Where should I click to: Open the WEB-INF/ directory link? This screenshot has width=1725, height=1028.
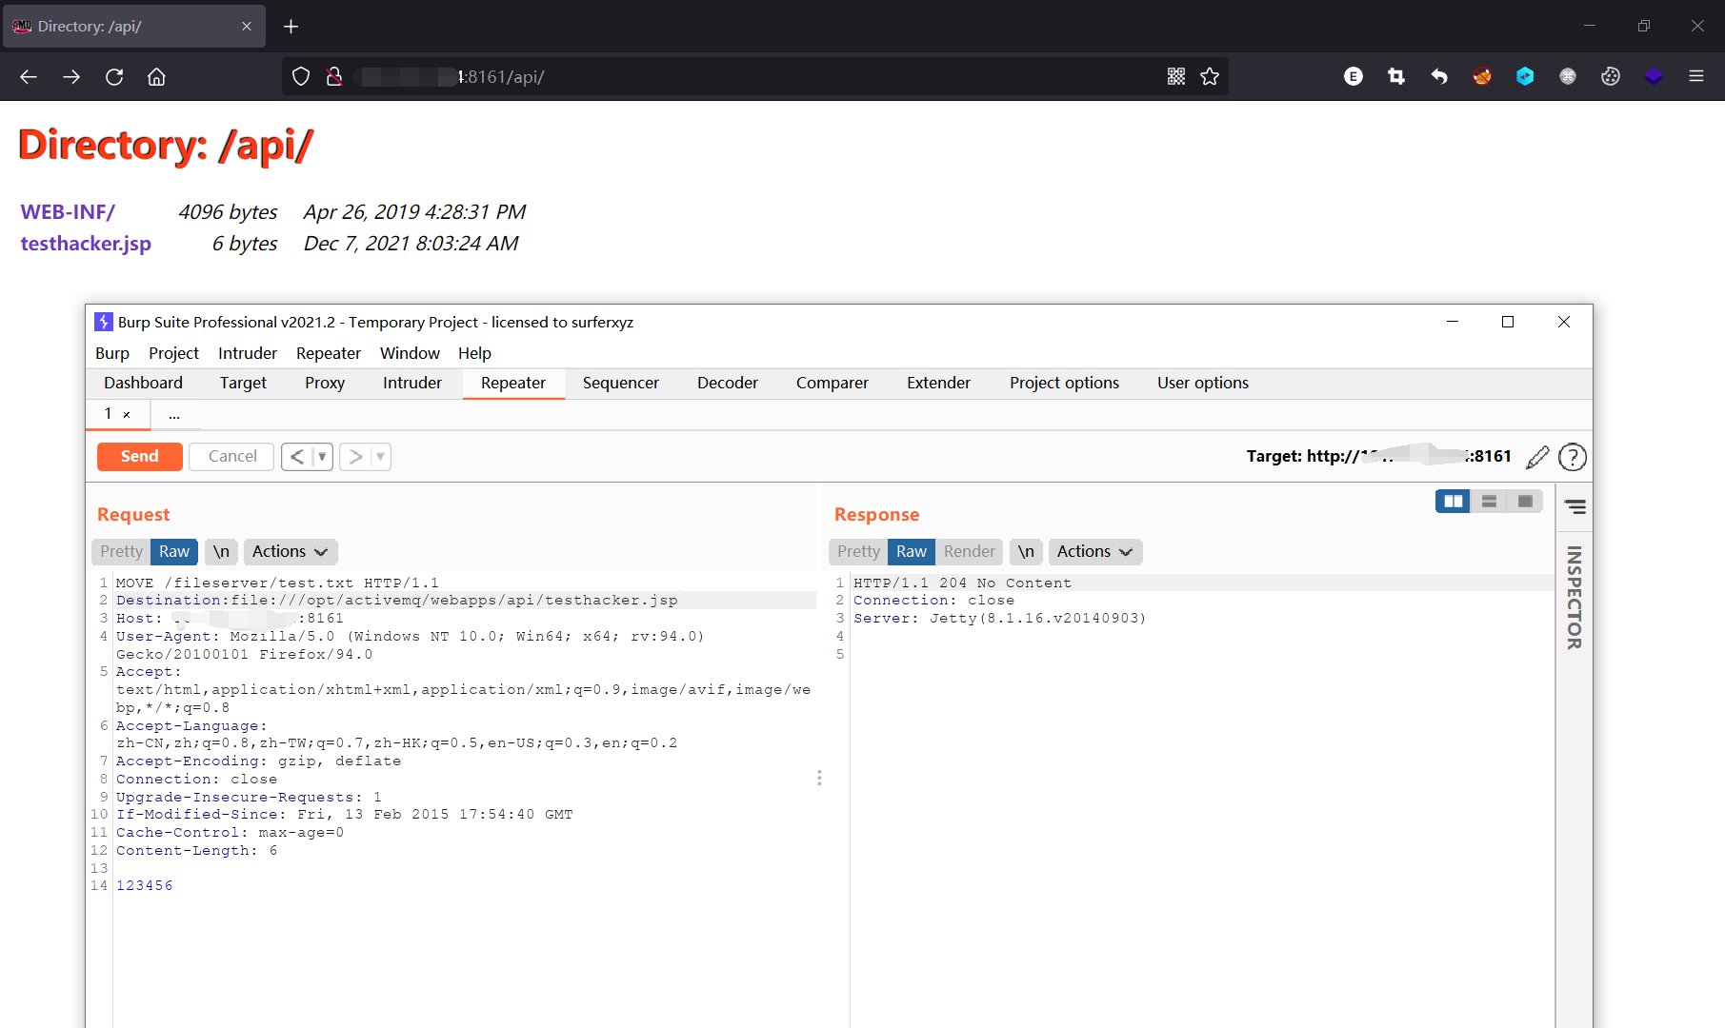68,212
